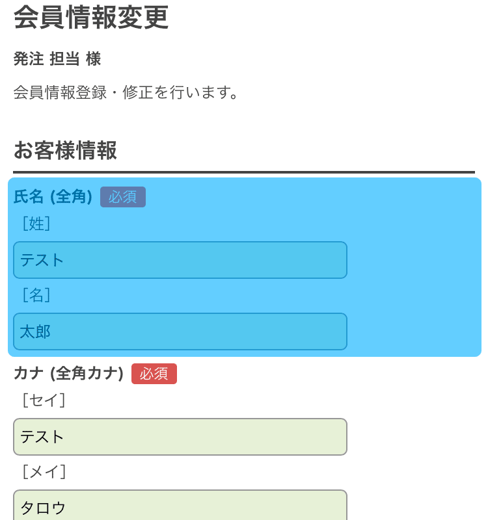Click the 様 honorific after the user name
Image resolution: width=488 pixels, height=520 pixels.
[93, 59]
